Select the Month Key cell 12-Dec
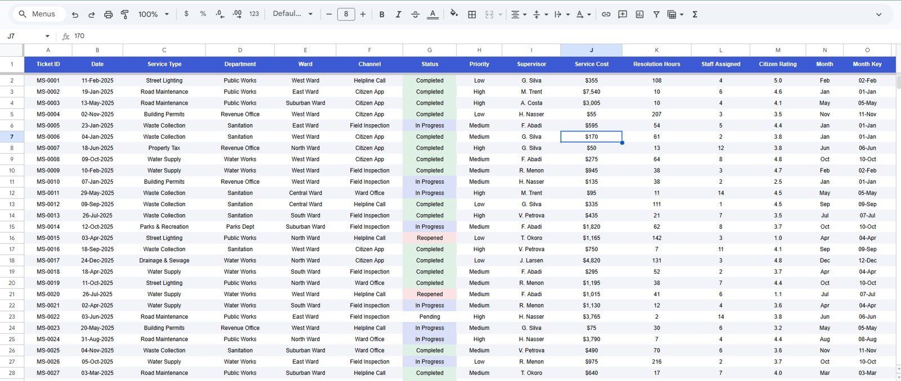901x381 pixels. pos(867,260)
